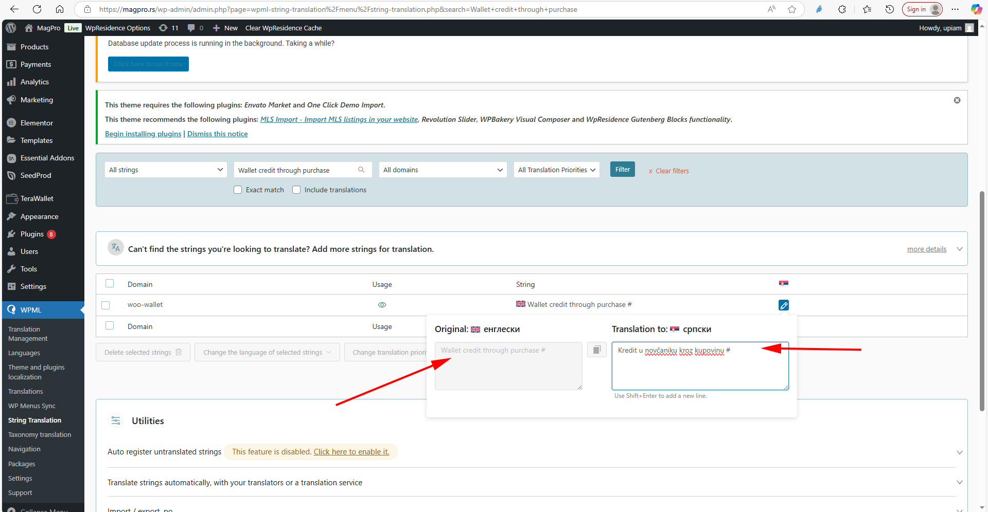Click into the Serbian translation textarea
Image resolution: width=988 pixels, height=512 pixels.
point(700,366)
